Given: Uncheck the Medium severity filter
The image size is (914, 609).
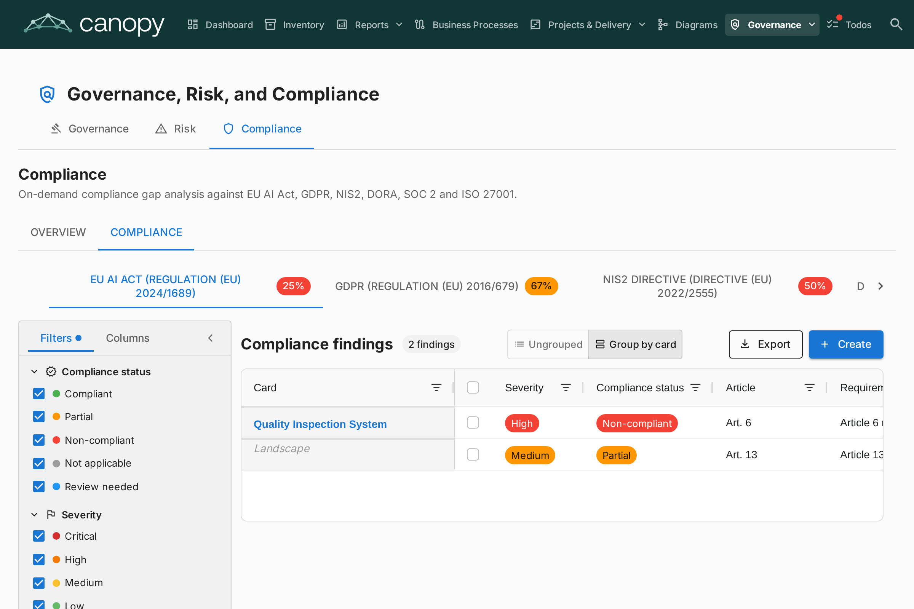Looking at the screenshot, I should [39, 583].
